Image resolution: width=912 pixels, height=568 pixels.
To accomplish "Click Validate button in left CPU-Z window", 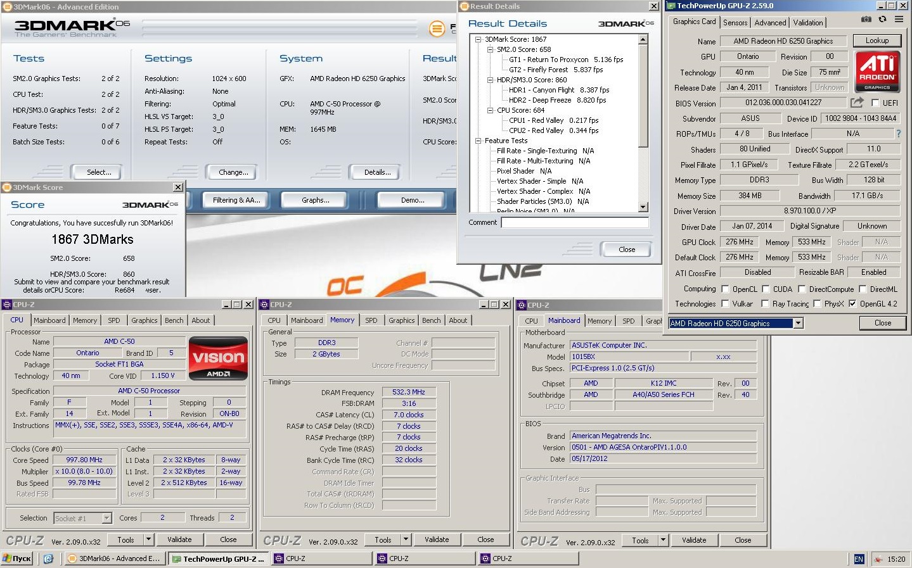I will (179, 540).
